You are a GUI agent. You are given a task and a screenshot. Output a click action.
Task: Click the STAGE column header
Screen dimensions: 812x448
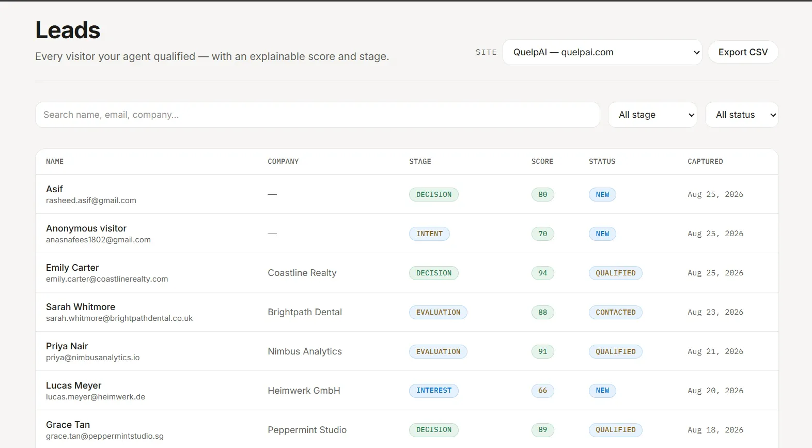tap(420, 161)
